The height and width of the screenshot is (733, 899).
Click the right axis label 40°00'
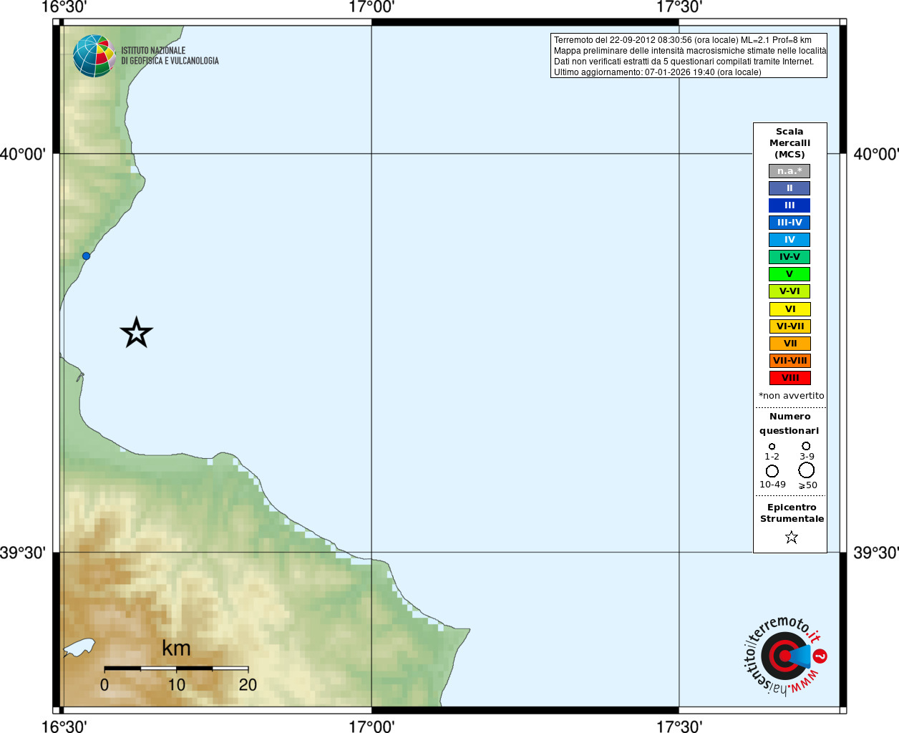pyautogui.click(x=876, y=154)
